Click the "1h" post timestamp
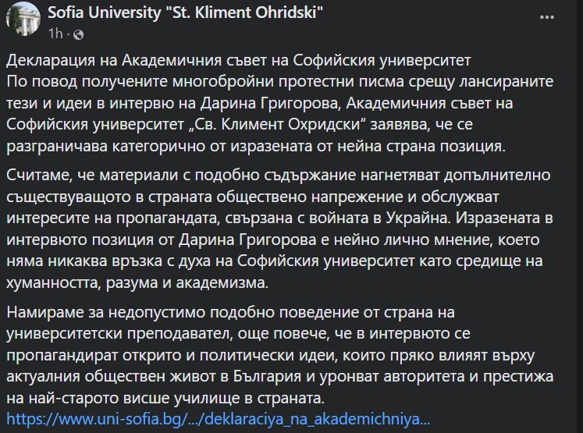 (55, 34)
